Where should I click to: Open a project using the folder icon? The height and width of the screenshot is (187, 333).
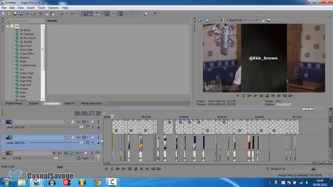pos(9,14)
